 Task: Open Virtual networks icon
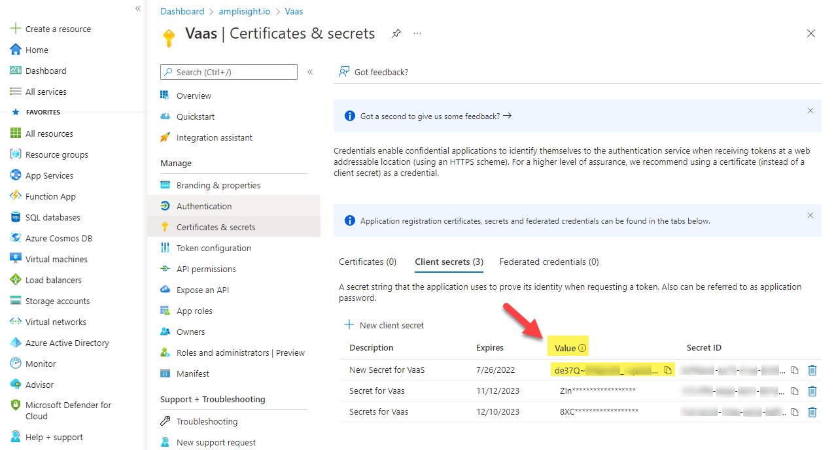[16, 322]
